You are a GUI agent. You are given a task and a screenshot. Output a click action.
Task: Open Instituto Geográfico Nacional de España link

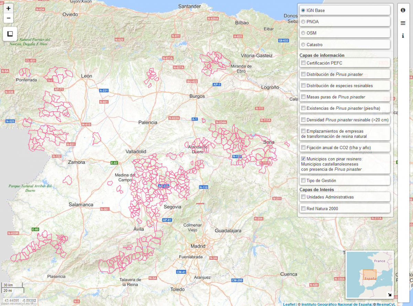337,304
